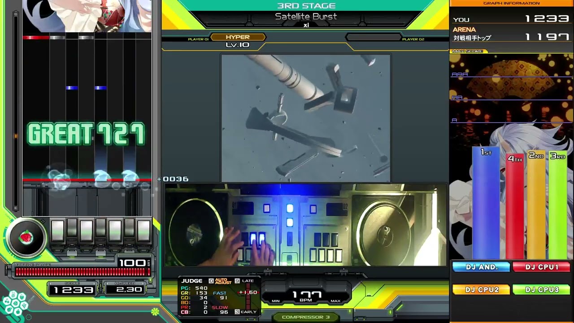Select the DJ AND. player tag
Viewport: 574px width, 323px height.
click(481, 267)
